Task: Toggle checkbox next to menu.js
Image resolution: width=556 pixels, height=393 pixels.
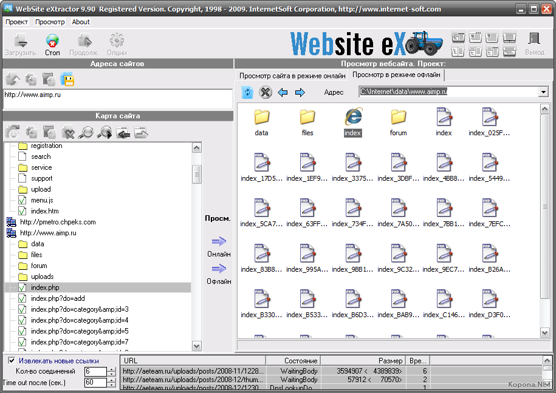Action: click(22, 200)
